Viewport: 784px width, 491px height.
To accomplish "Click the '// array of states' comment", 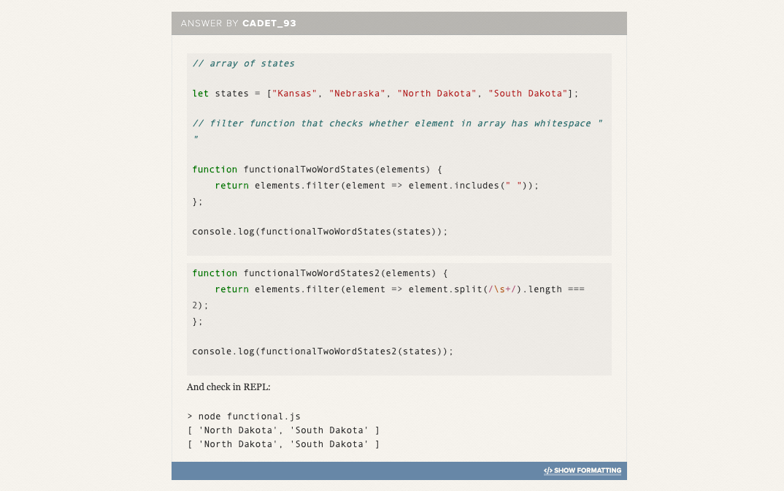I will [x=244, y=64].
